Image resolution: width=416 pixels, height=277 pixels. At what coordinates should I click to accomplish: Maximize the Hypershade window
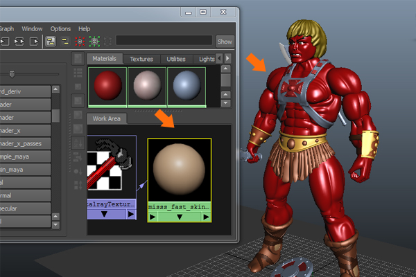pyautogui.click(x=203, y=12)
